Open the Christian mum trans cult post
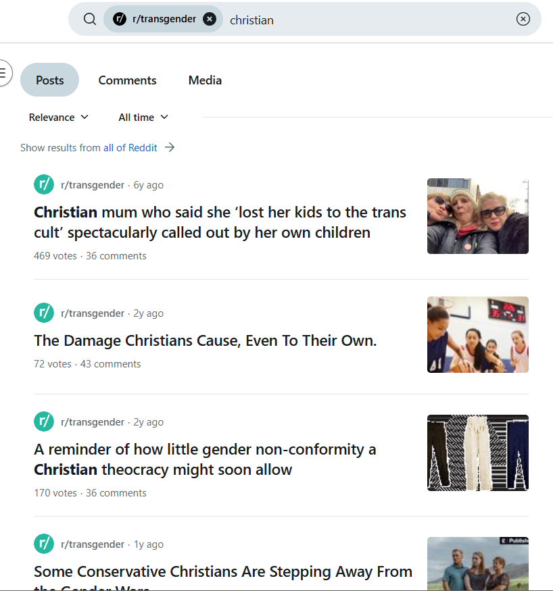553x591 pixels. [220, 222]
